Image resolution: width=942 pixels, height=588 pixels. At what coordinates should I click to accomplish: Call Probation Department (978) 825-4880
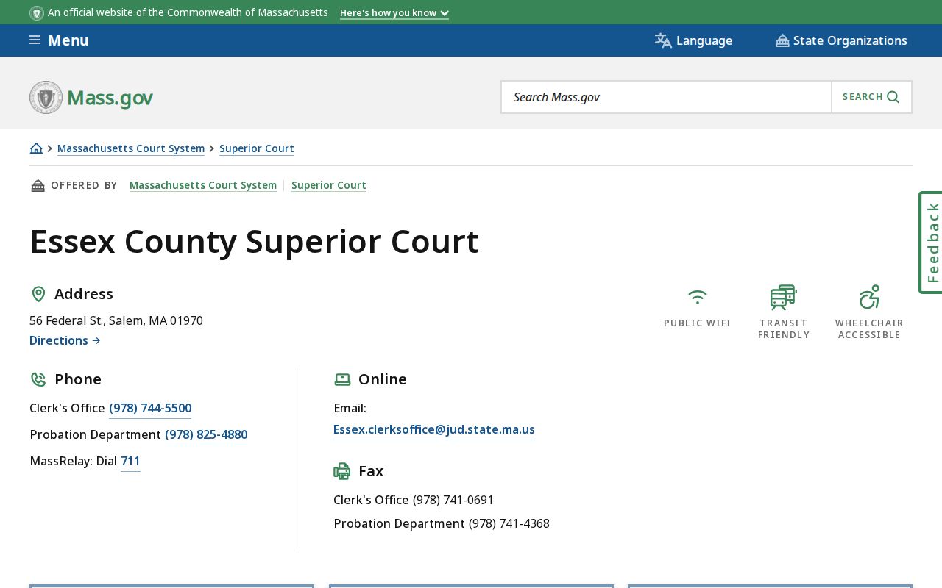coord(206,435)
